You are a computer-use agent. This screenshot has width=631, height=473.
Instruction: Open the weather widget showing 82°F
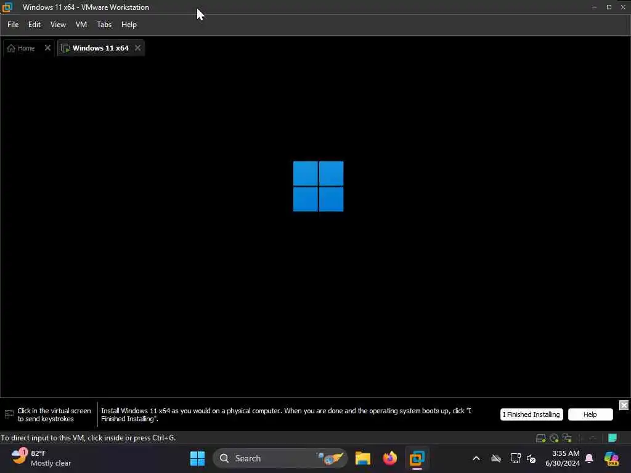(41, 458)
